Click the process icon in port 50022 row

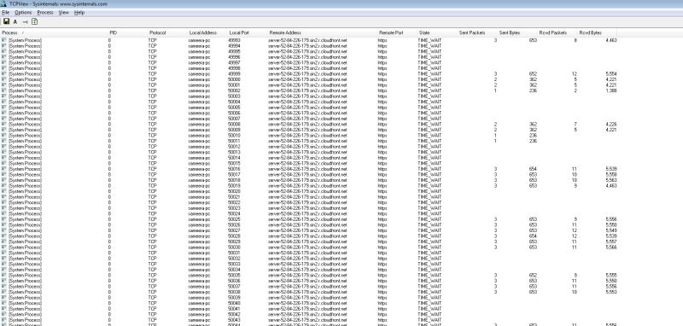coord(4,202)
